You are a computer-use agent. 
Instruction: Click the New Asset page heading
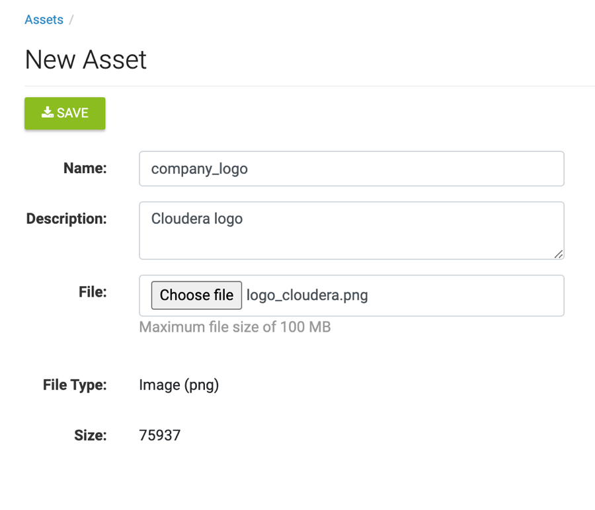(x=86, y=59)
